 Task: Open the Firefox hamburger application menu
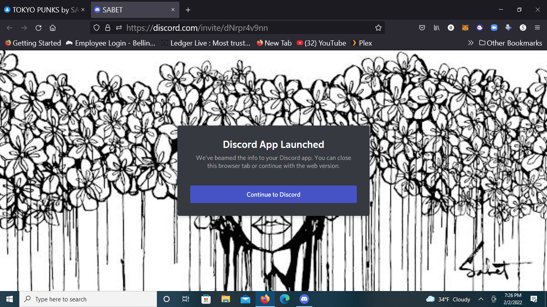pos(537,28)
